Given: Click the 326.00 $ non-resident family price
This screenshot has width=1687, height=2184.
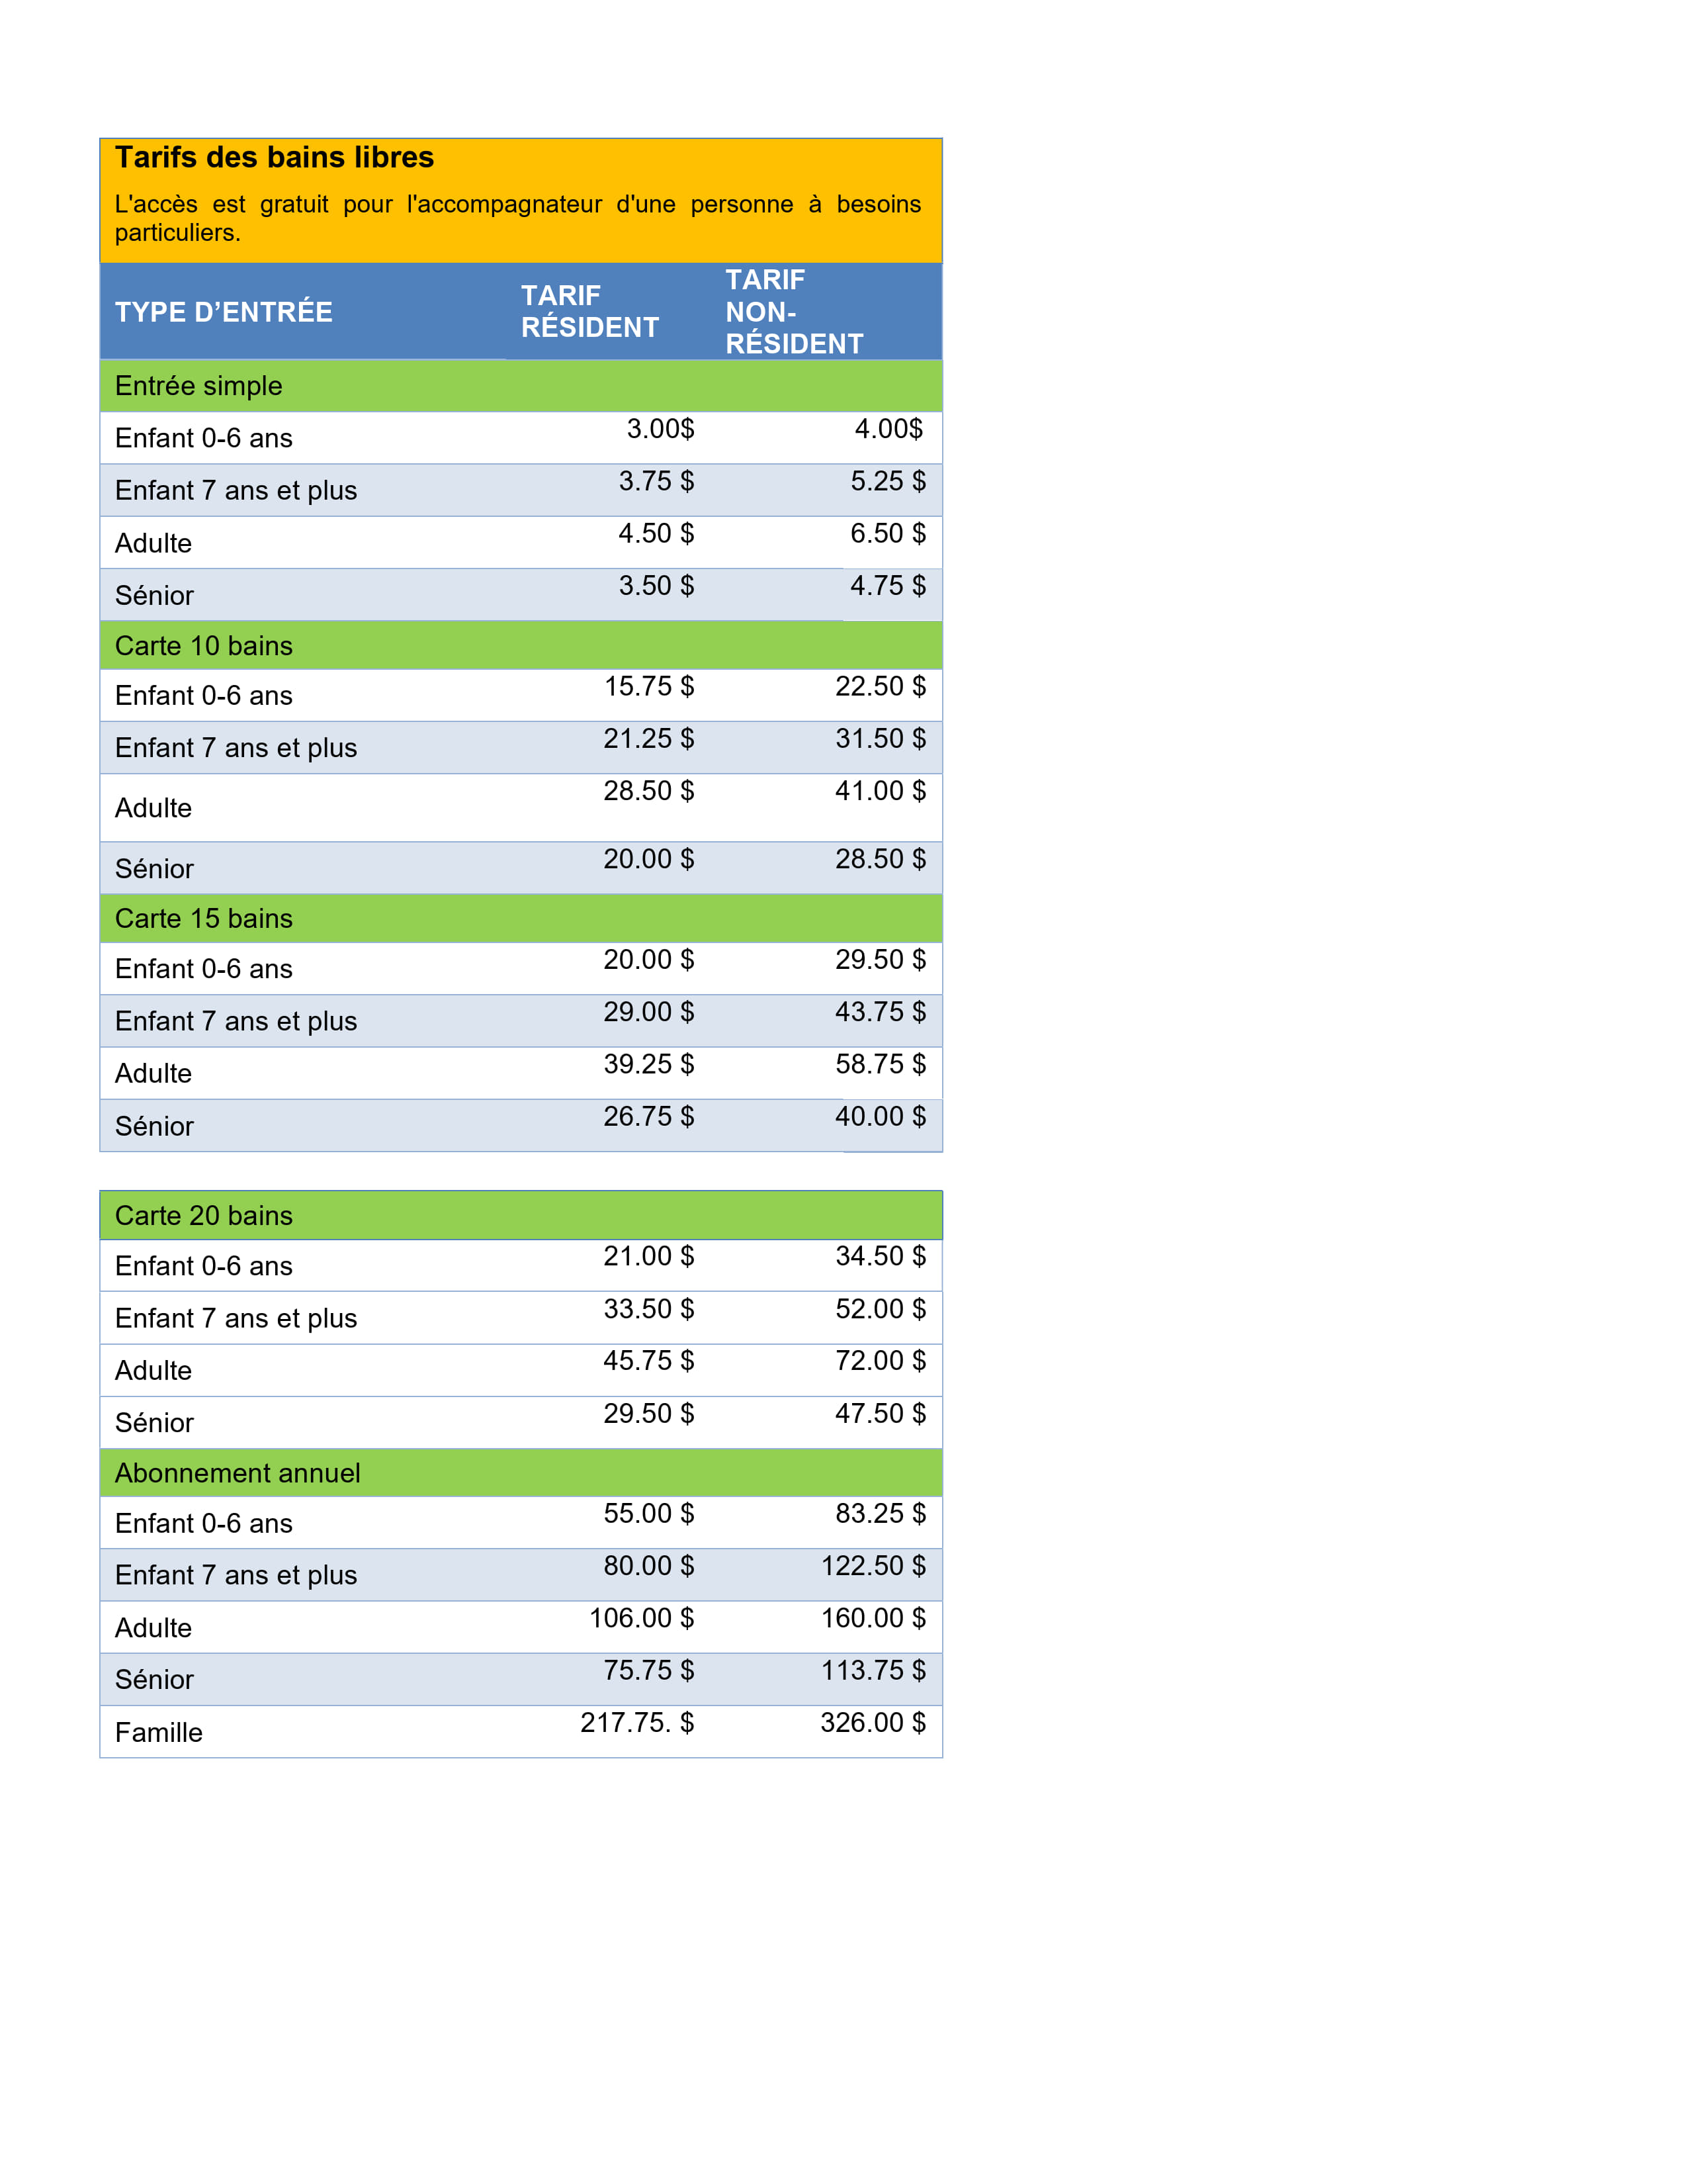Looking at the screenshot, I should (873, 1722).
